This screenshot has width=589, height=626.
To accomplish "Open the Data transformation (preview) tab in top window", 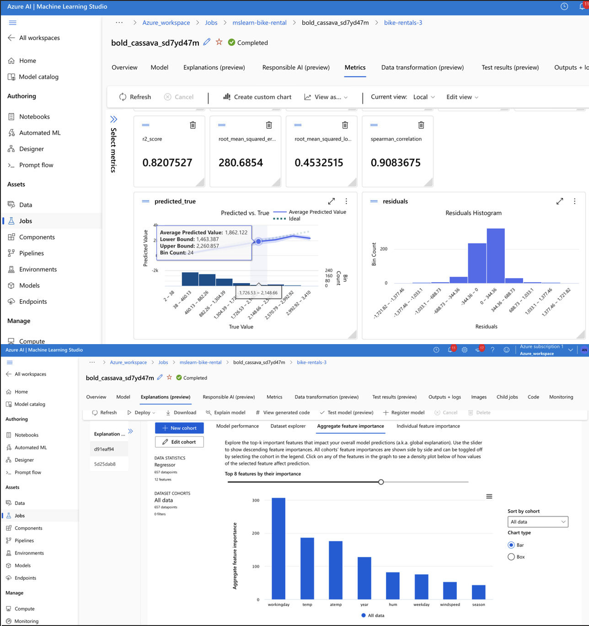I will pyautogui.click(x=423, y=67).
